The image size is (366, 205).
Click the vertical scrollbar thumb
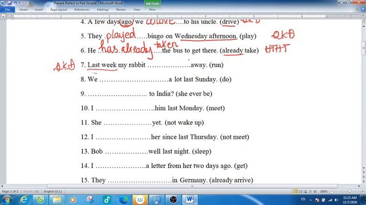pyautogui.click(x=364, y=48)
